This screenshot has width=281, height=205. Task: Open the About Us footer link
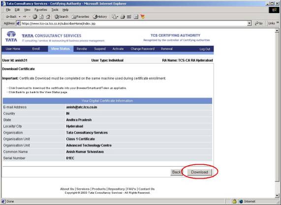pyautogui.click(x=67, y=189)
